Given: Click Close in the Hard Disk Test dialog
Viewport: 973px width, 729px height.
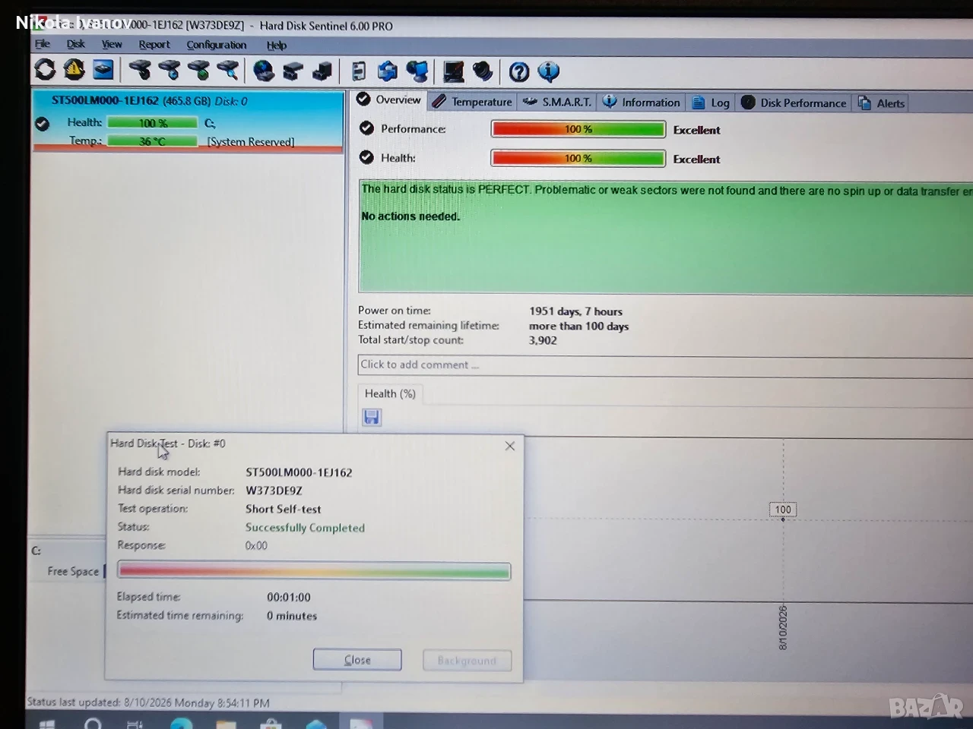Looking at the screenshot, I should pyautogui.click(x=357, y=660).
